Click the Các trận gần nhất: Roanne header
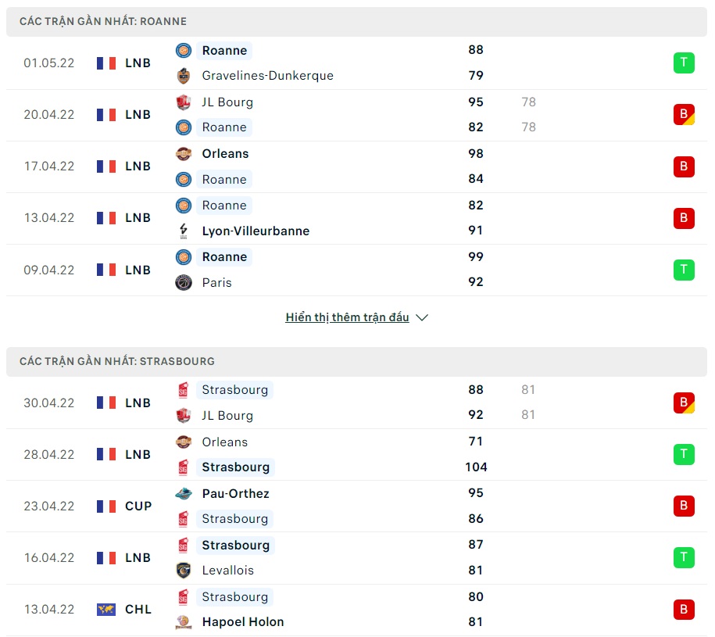This screenshot has width=715, height=637. (103, 21)
